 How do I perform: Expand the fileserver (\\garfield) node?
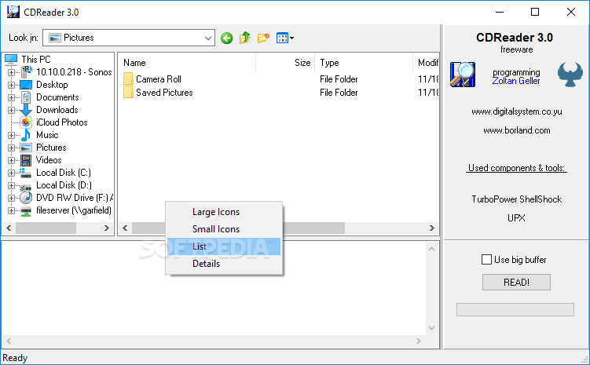pyautogui.click(x=11, y=211)
